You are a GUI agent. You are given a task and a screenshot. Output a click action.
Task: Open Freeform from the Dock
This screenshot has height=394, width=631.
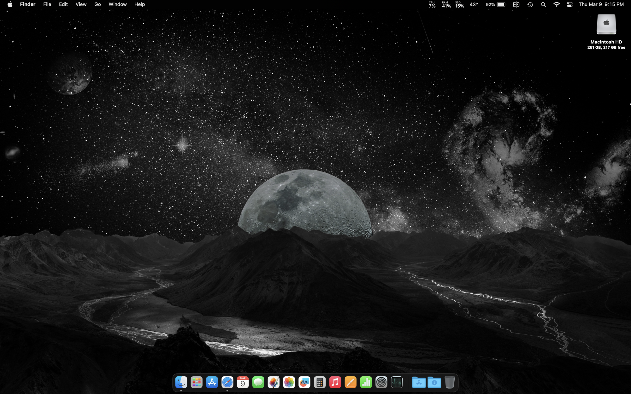304,382
